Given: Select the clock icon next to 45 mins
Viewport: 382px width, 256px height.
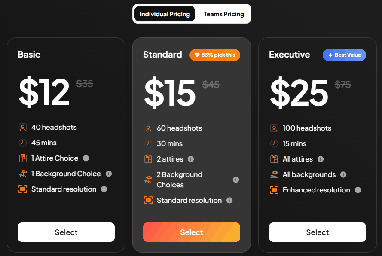Looking at the screenshot, I should [22, 143].
